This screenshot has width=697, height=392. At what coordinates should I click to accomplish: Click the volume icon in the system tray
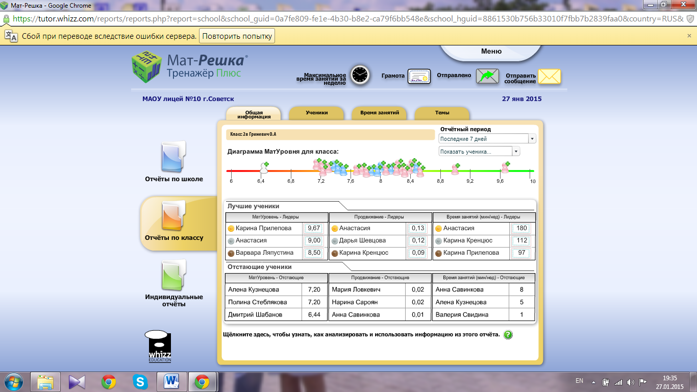click(x=631, y=382)
